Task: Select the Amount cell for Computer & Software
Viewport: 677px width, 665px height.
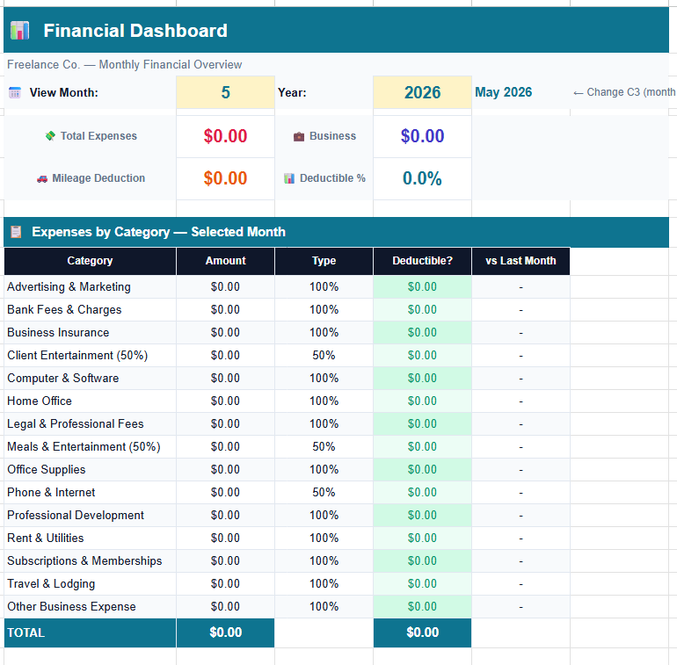Action: 225,379
